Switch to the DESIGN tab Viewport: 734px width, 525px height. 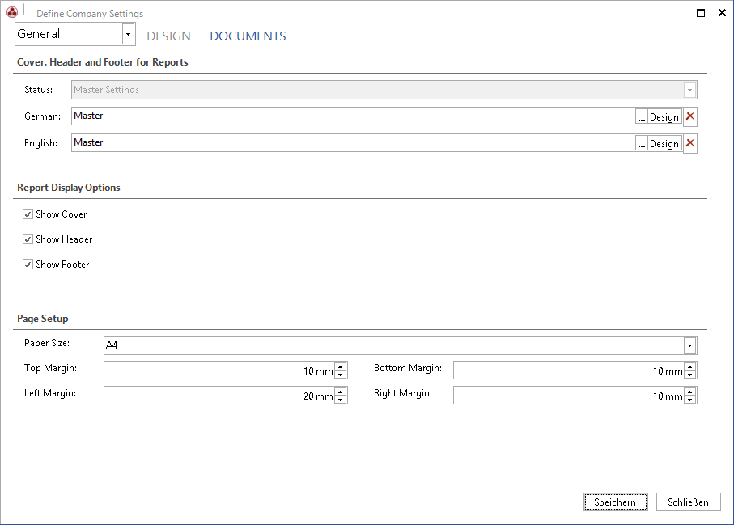pyautogui.click(x=168, y=36)
